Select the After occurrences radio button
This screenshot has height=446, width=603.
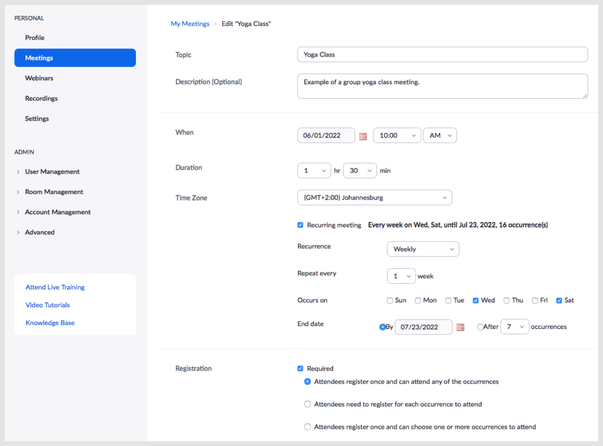(x=481, y=327)
